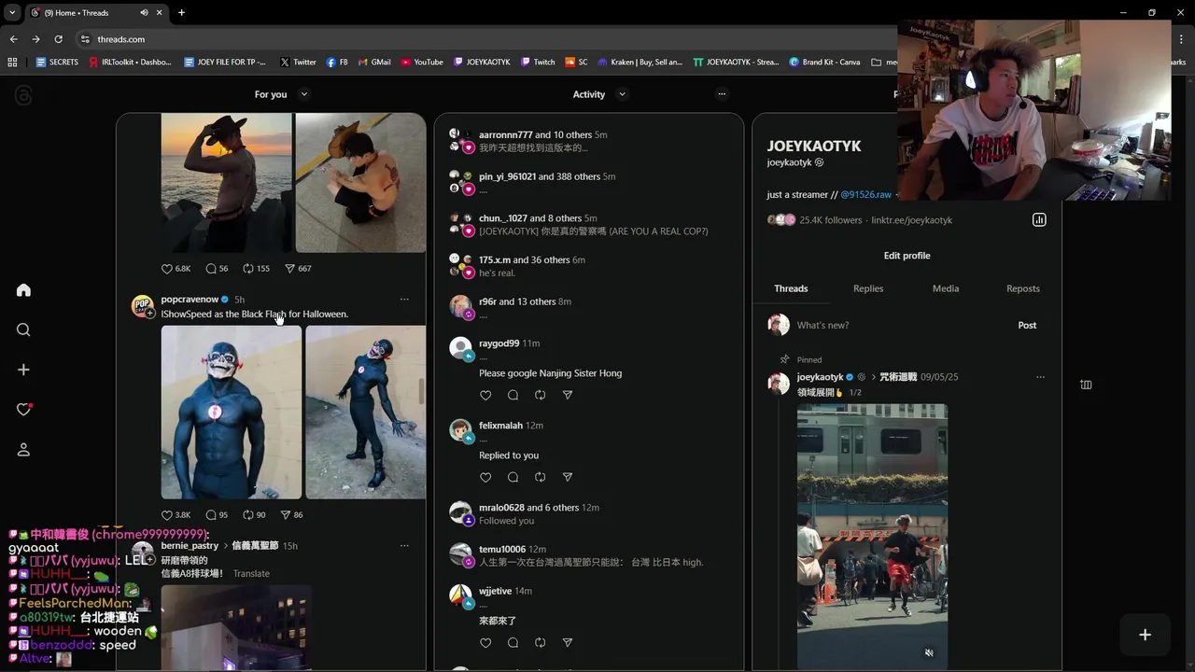Repost the popcravenow post (90)

(248, 515)
